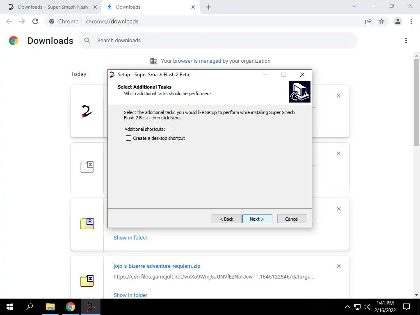Click the Search downloads field
Screen dimensions: 420x315
click(218, 41)
